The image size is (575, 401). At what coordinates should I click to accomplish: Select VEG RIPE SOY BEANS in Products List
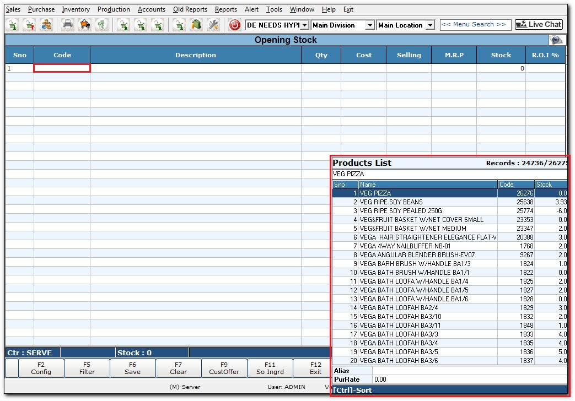coord(391,202)
